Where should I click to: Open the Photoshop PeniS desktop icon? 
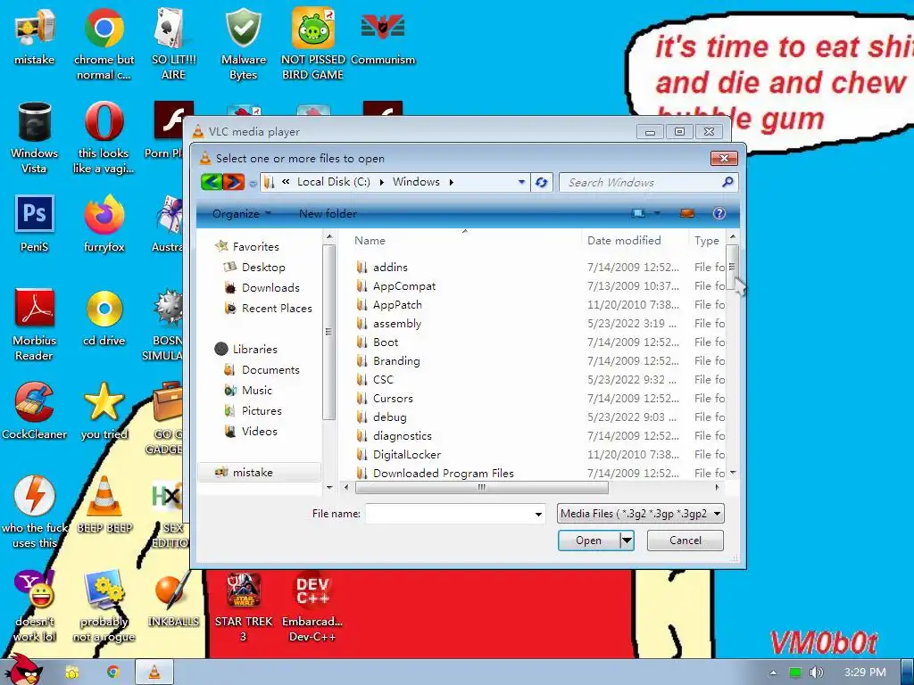coord(35,224)
